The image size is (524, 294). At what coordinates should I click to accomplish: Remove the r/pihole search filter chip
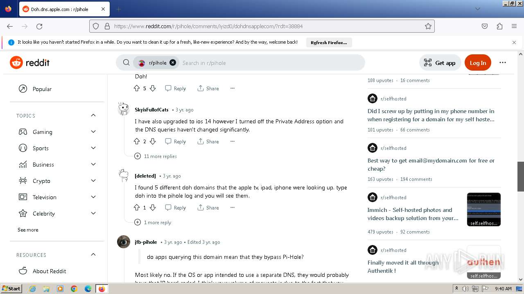[x=173, y=62]
